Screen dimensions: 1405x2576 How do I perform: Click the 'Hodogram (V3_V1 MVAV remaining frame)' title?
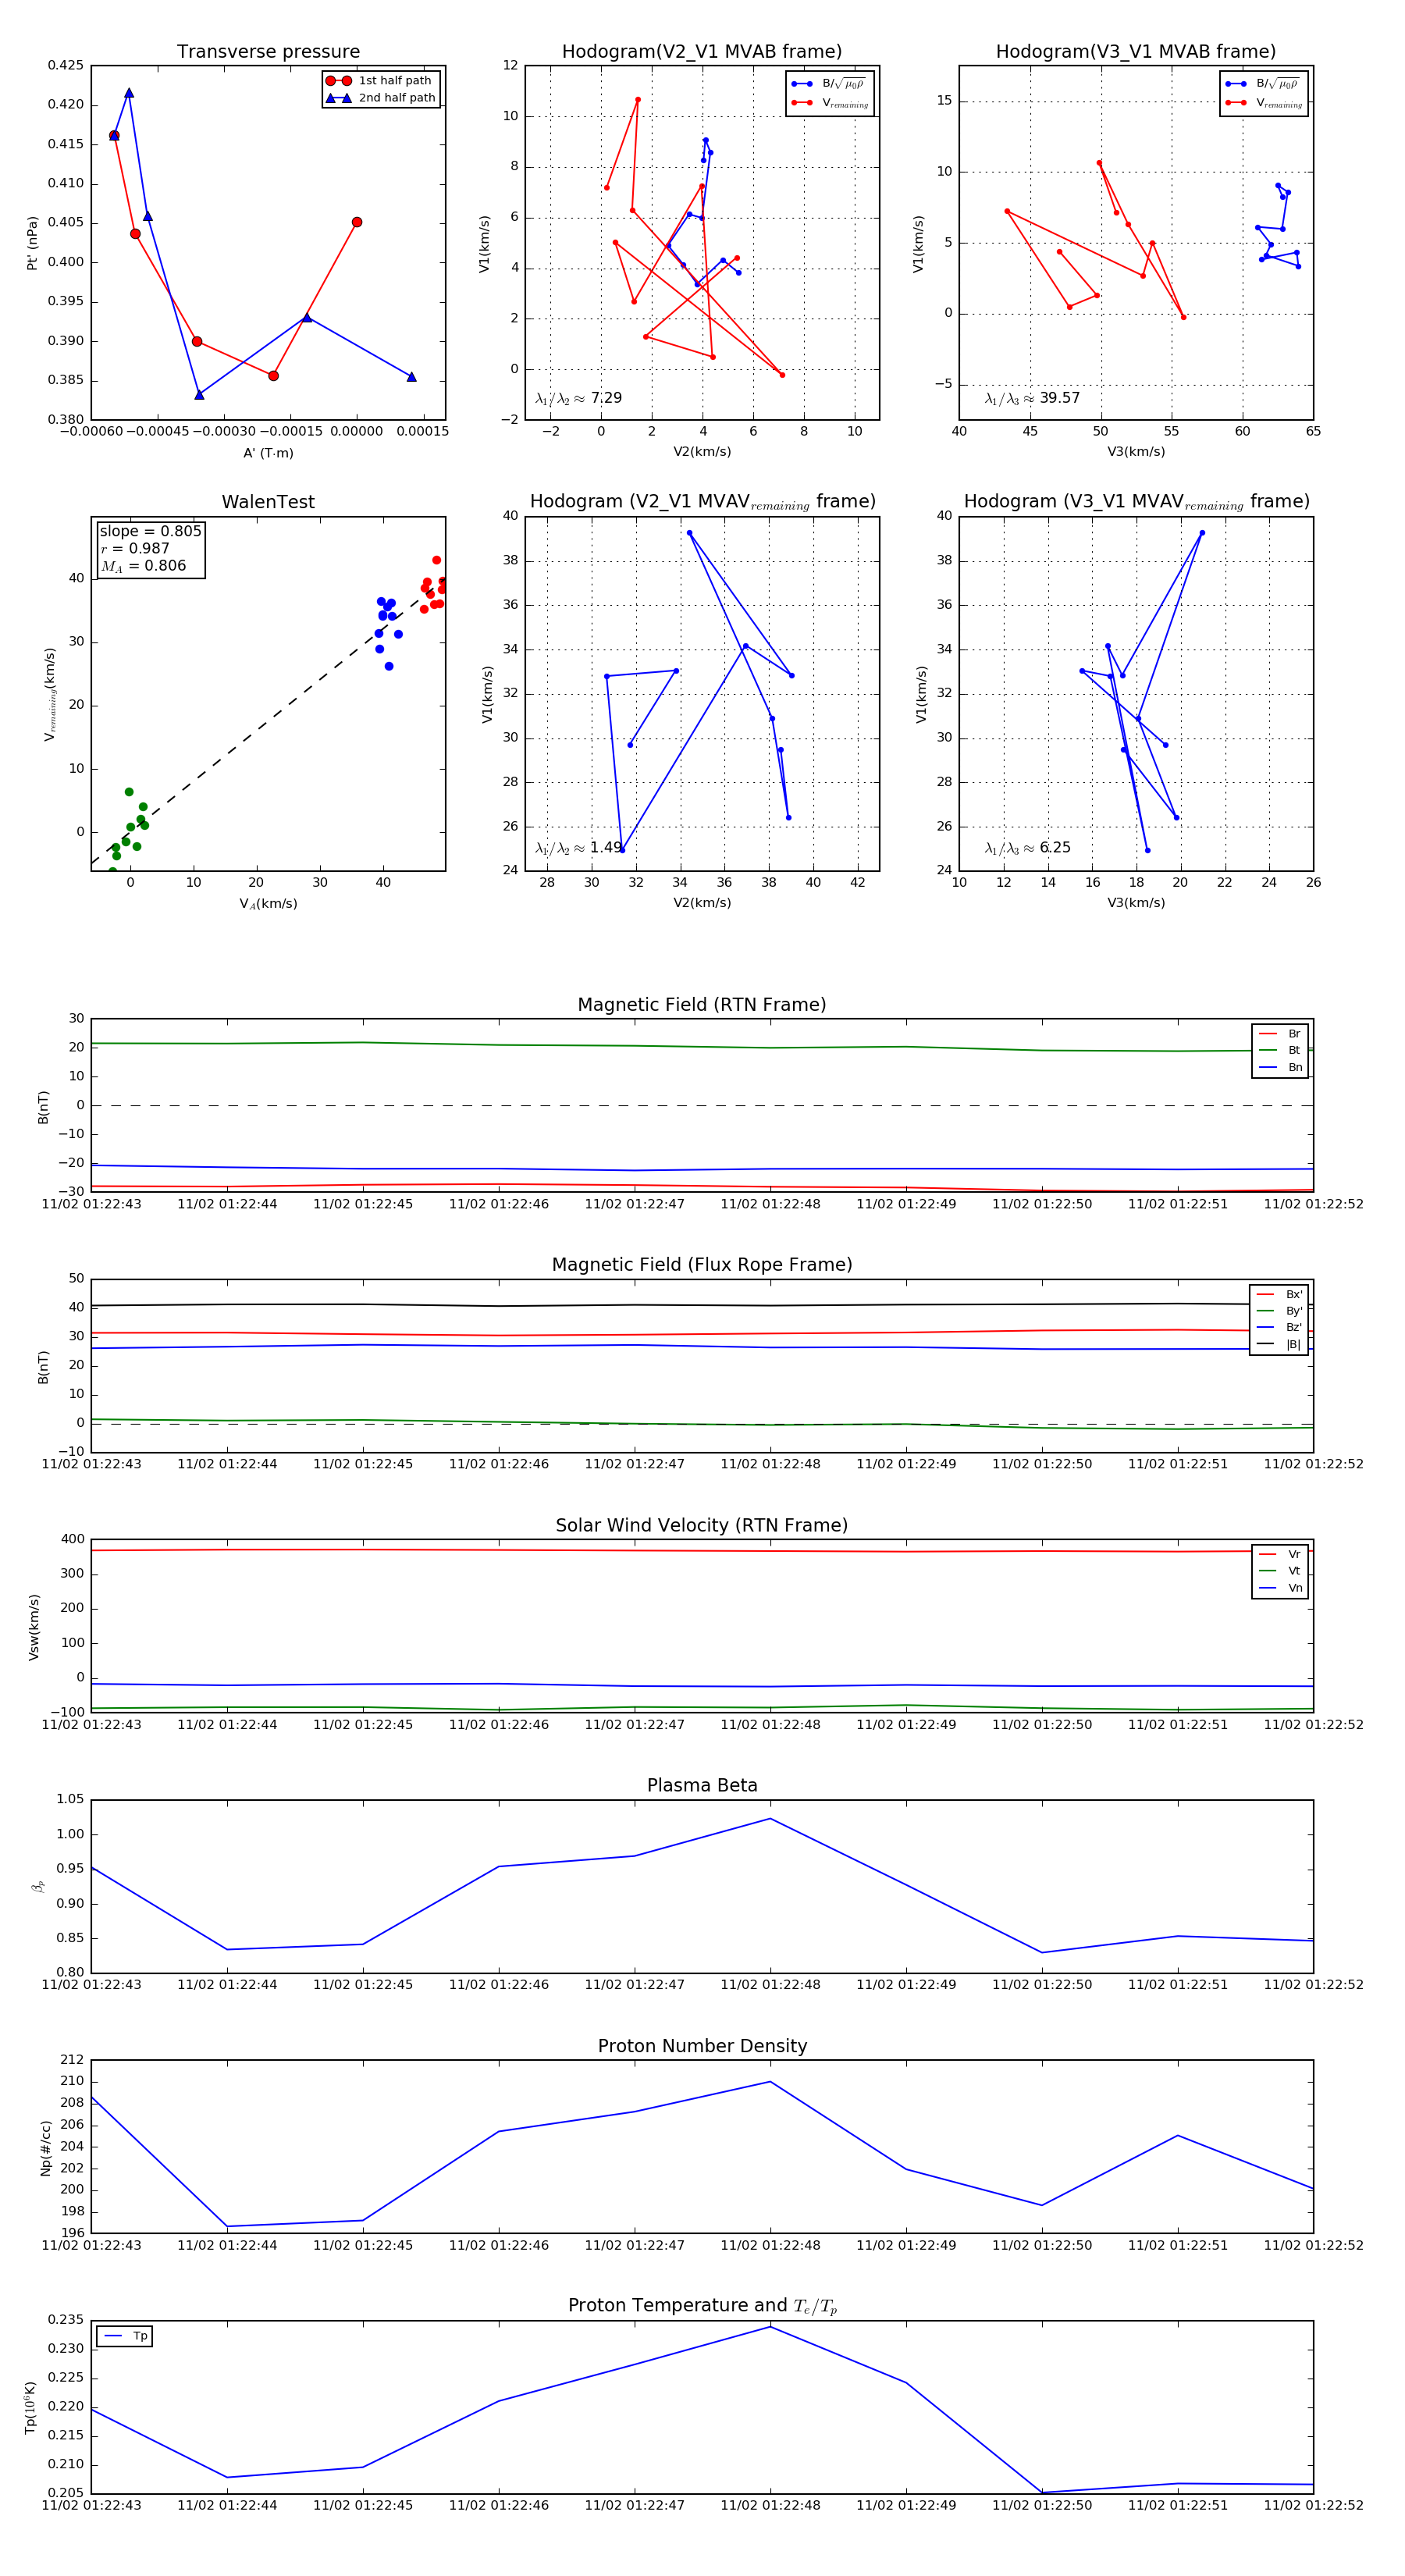click(x=1136, y=502)
